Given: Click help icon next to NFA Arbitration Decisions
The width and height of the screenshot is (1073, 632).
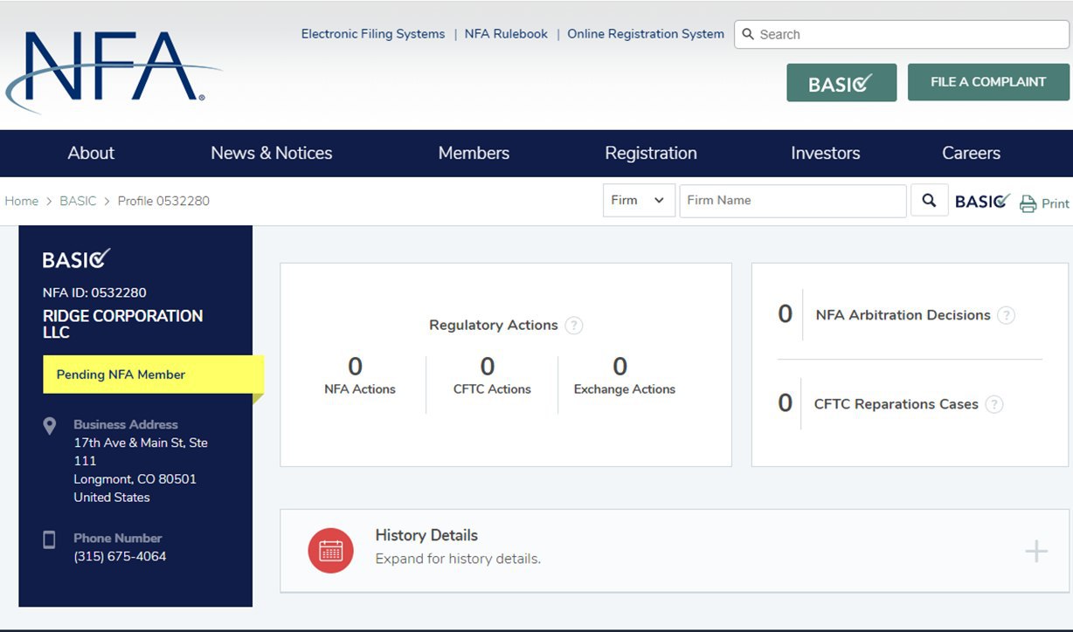Looking at the screenshot, I should (x=1006, y=315).
